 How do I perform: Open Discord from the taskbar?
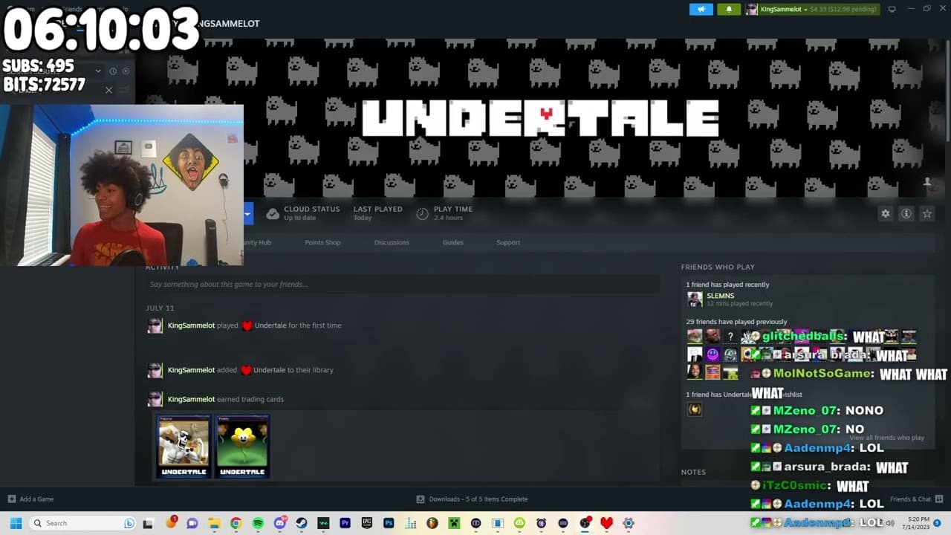[280, 523]
